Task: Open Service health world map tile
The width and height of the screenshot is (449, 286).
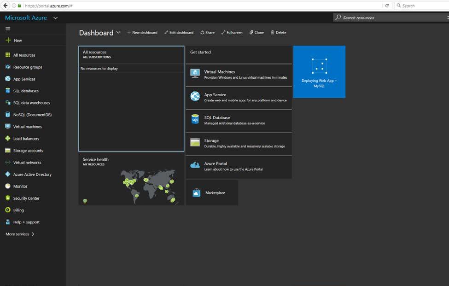Action: click(x=131, y=179)
